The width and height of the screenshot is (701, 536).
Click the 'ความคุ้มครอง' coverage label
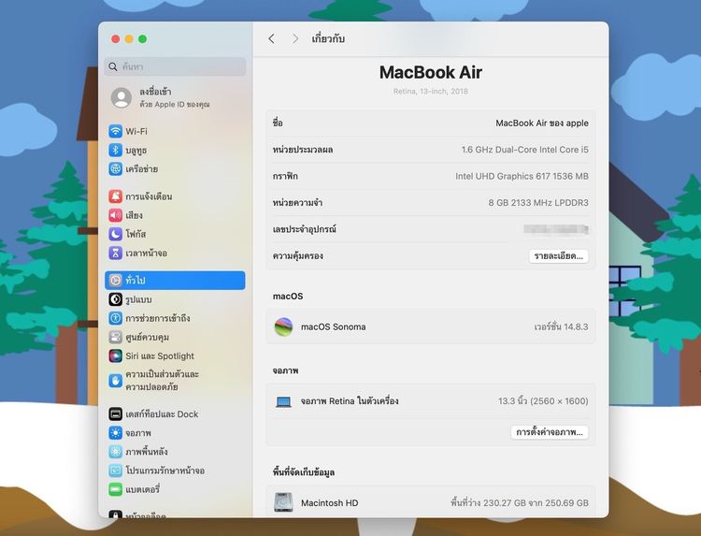298,256
